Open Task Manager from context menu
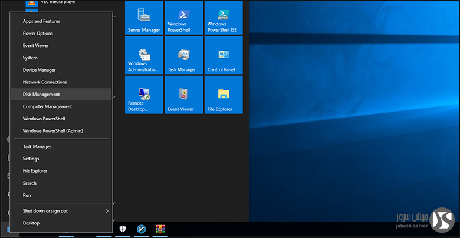460x238 pixels. click(61, 146)
